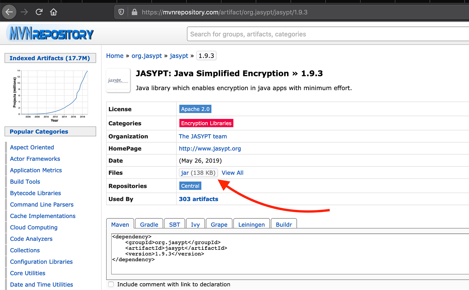Visit the jasypt.org homepage link
Viewport: 469px width, 290px height.
click(210, 148)
